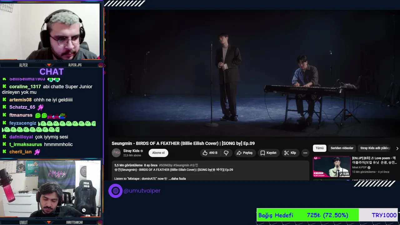Open the three-dot more actions menu
Image resolution: width=400 pixels, height=225 pixels.
tap(305, 153)
